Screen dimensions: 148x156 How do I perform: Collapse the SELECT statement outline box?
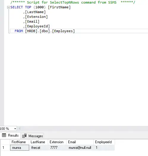click(9, 7)
